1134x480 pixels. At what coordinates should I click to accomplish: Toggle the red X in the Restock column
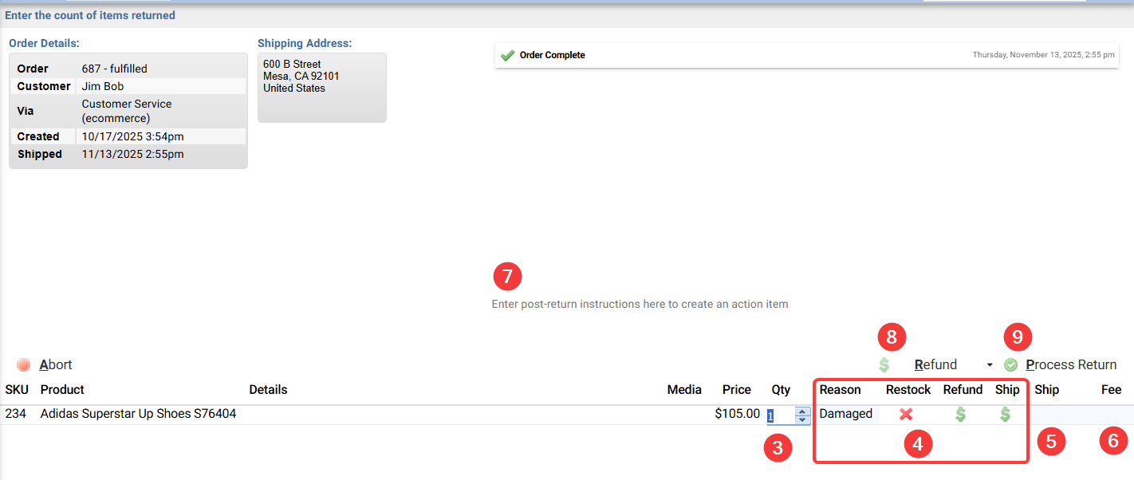click(x=906, y=414)
